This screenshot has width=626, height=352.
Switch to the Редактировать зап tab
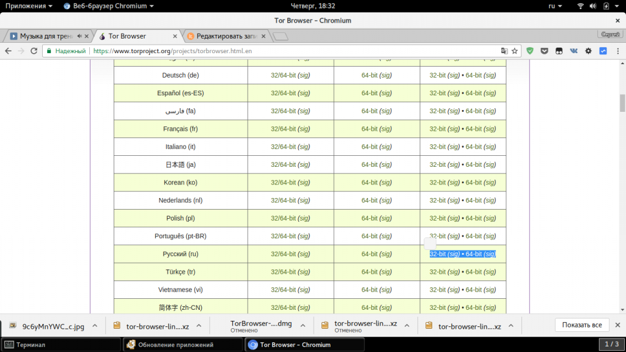226,36
